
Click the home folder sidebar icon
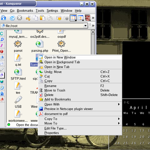point(2,93)
